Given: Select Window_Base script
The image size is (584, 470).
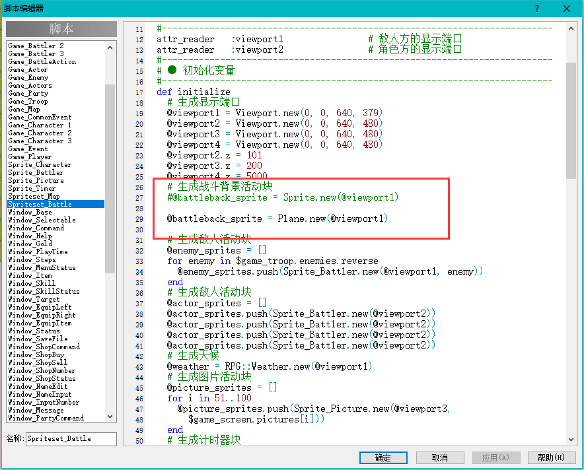Looking at the screenshot, I should [30, 212].
